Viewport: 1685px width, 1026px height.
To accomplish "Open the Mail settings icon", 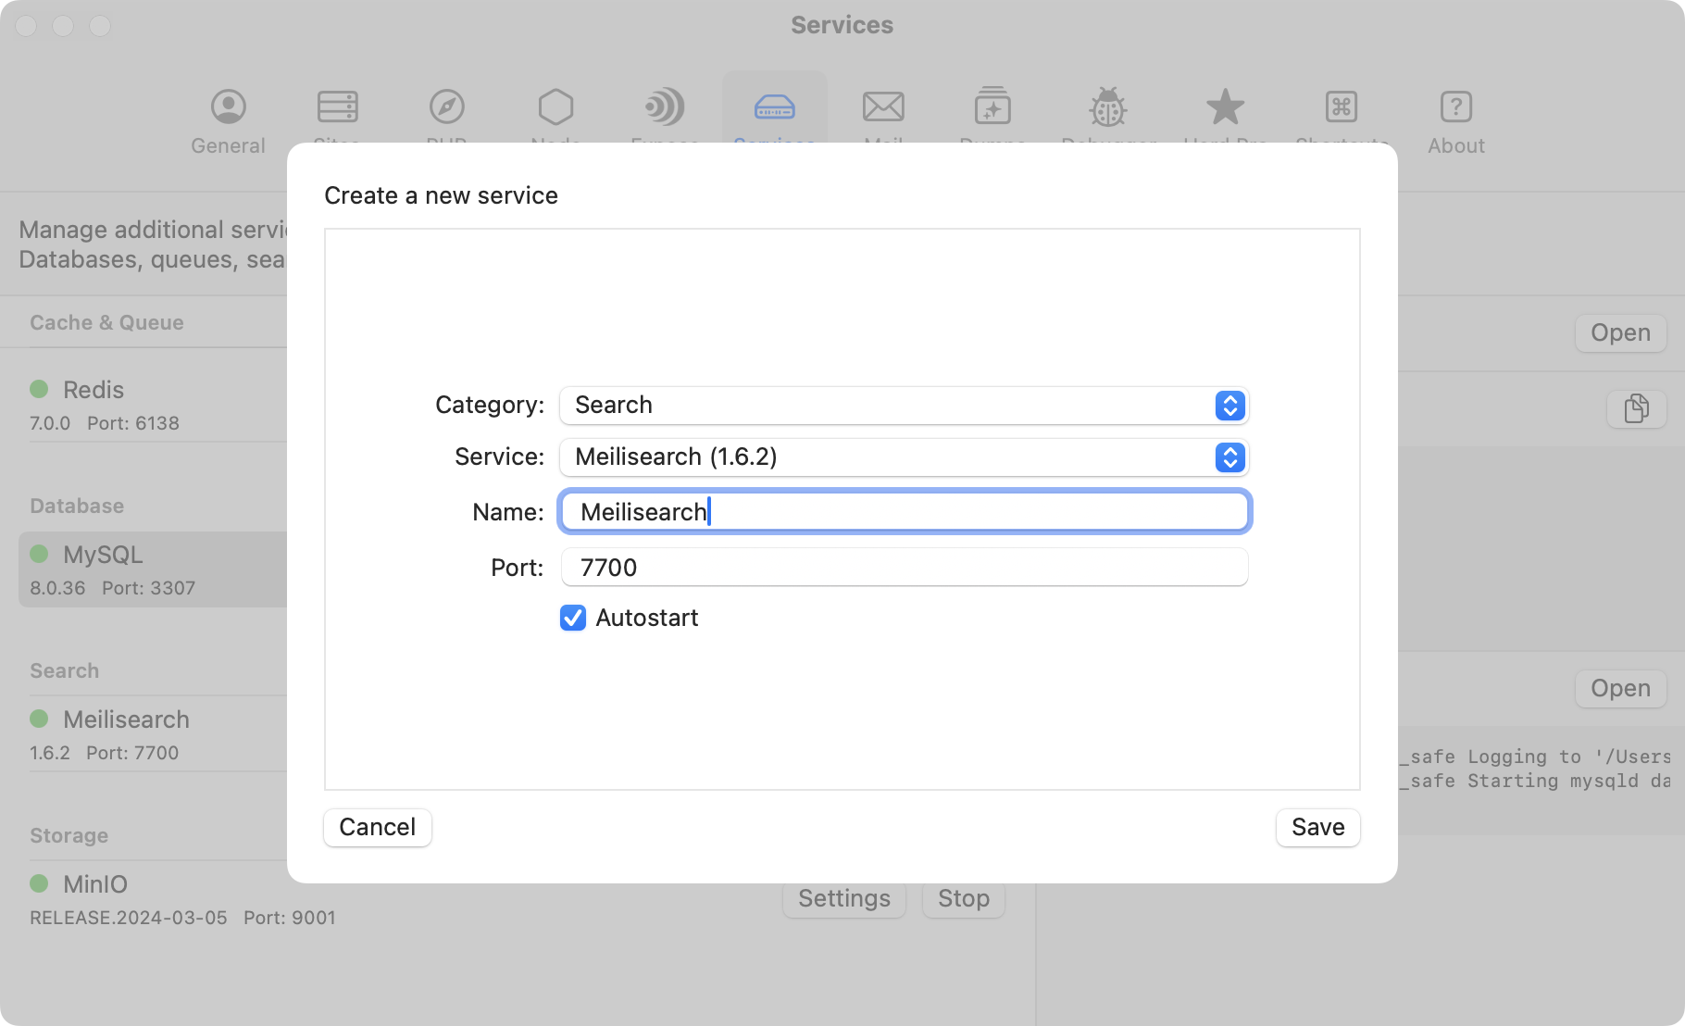I will (884, 106).
